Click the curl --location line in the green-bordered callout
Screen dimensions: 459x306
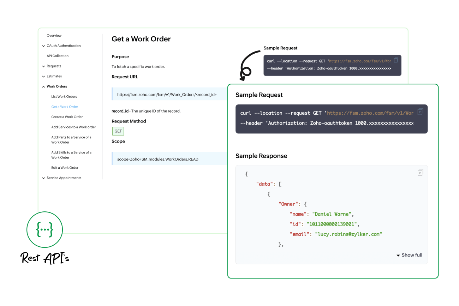pyautogui.click(x=327, y=113)
